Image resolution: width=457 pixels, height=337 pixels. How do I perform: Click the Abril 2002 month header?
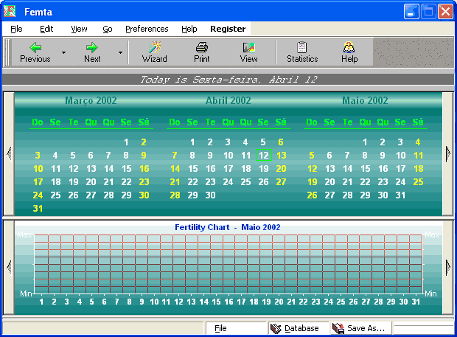pos(228,100)
